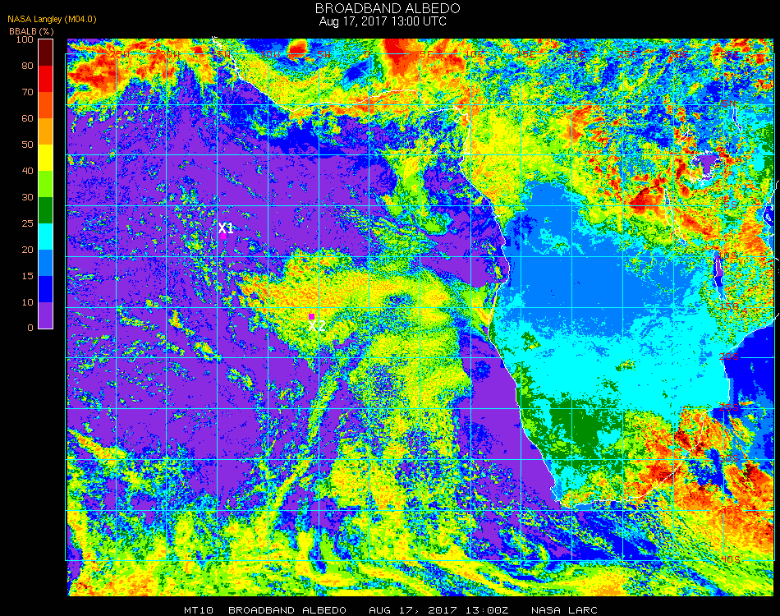The image size is (780, 616).
Task: Click the light blue 15-20 legend swatch
Action: tap(46, 263)
